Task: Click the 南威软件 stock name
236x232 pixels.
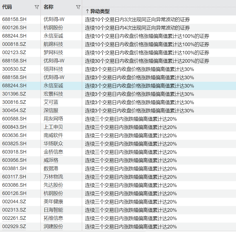Action: tap(53, 135)
